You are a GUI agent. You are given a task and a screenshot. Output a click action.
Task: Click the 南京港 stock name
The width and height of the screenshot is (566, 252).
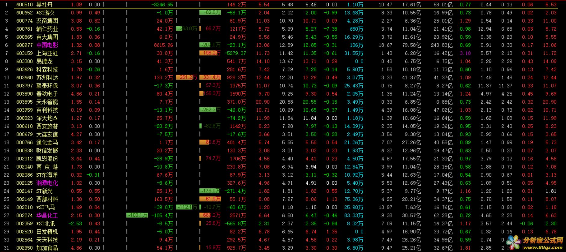(47, 167)
